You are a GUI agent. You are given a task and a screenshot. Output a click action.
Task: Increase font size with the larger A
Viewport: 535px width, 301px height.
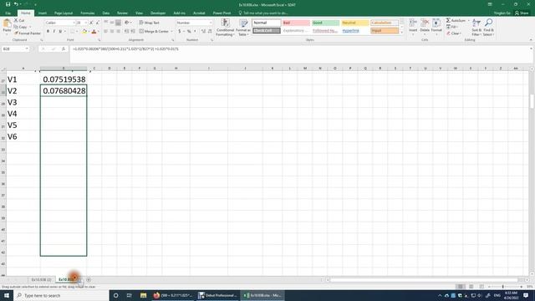coord(91,23)
